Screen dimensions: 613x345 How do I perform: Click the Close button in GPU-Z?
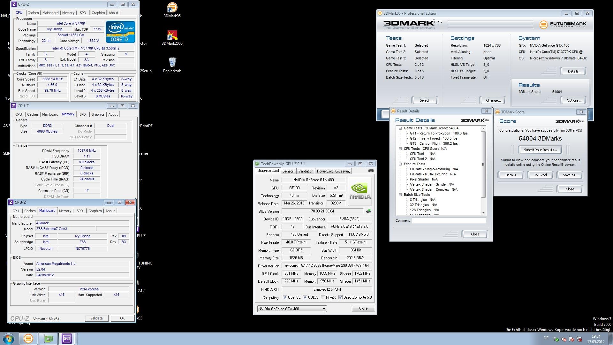(363, 308)
